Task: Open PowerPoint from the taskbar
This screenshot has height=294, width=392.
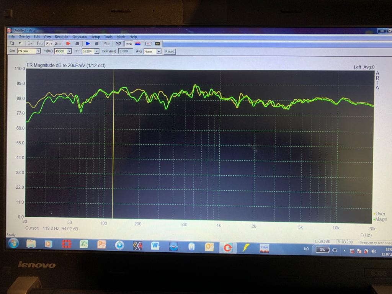Action: [102, 245]
